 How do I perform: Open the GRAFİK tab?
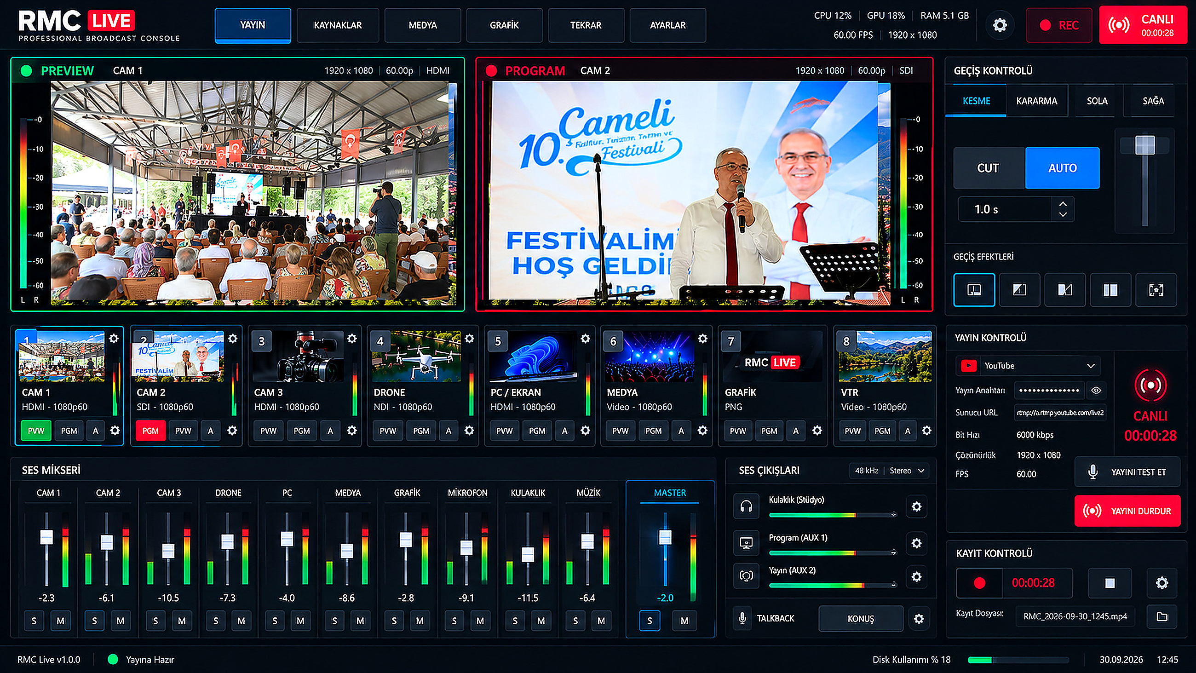pos(504,26)
